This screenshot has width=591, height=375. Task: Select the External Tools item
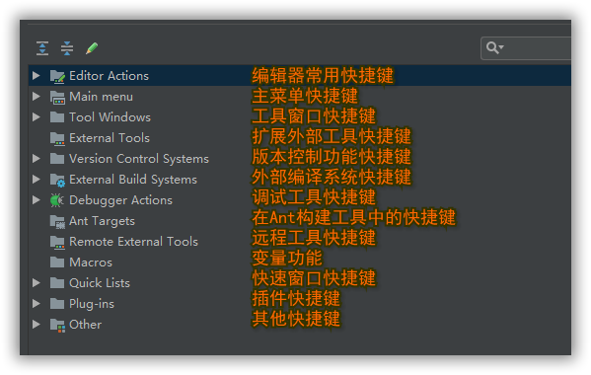pyautogui.click(x=110, y=138)
